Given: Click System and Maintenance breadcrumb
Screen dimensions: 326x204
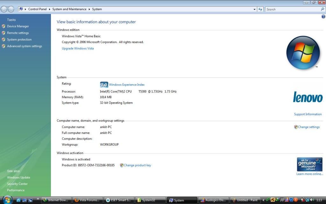Looking at the screenshot, I should click(69, 9).
